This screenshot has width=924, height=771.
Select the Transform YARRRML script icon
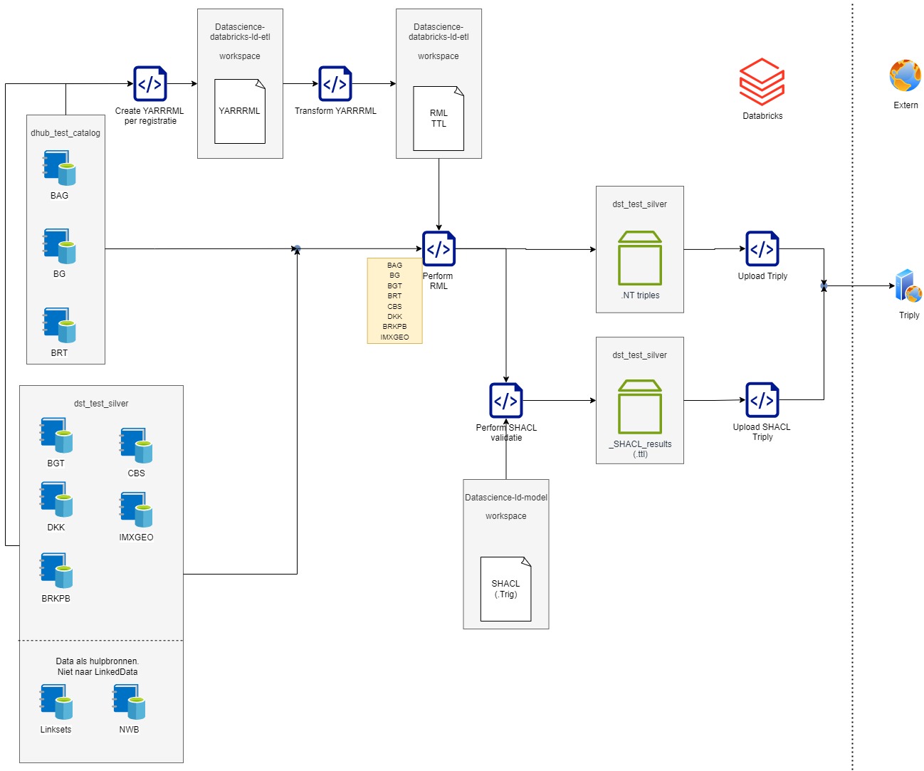pyautogui.click(x=335, y=84)
